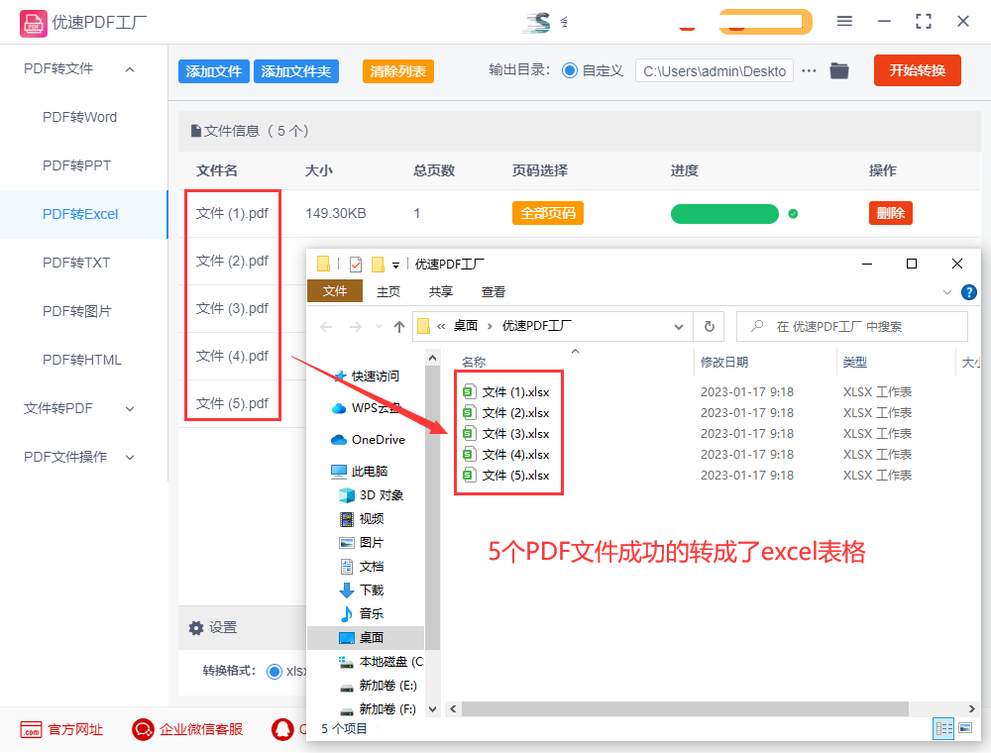
Task: Expand the Explorer ribbon chevron
Action: (946, 292)
